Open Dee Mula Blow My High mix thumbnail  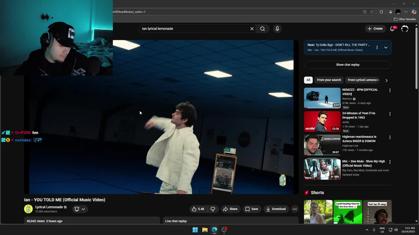click(x=322, y=169)
